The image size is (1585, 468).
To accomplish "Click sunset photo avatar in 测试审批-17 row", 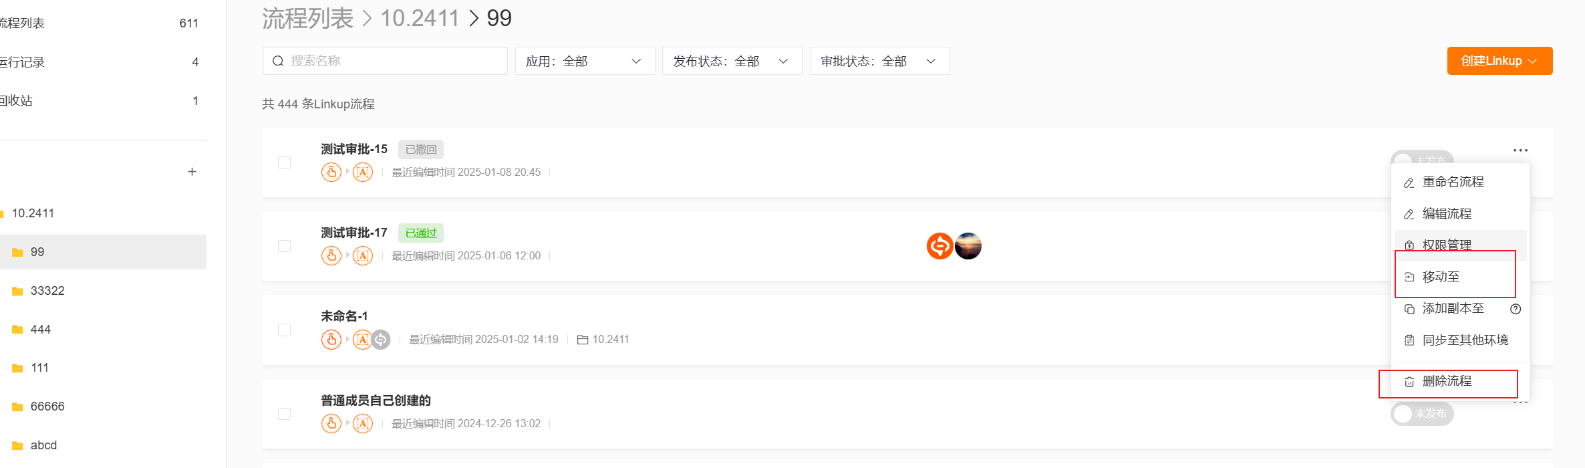I will pyautogui.click(x=968, y=246).
